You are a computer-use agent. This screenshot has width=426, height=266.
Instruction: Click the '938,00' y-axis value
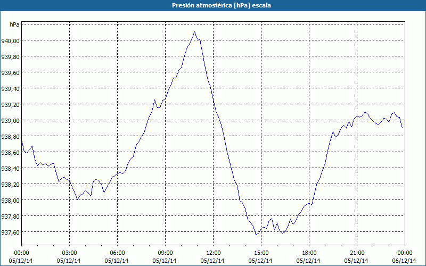coord(10,201)
